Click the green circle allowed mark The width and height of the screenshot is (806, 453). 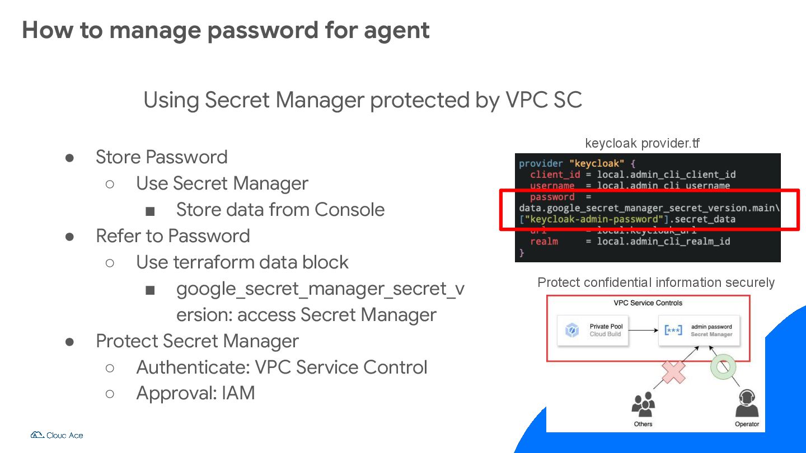coord(723,367)
